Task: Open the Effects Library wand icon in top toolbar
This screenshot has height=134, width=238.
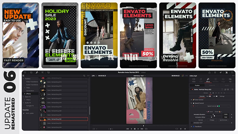Action: point(37,72)
